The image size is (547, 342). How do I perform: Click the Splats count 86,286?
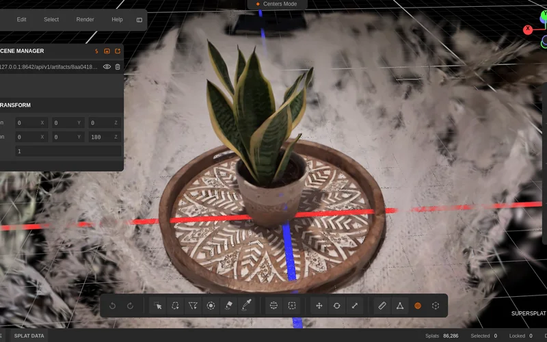point(451,336)
